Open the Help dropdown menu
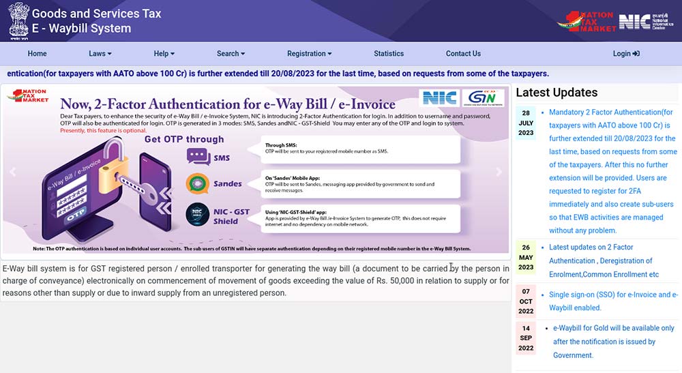This screenshot has width=682, height=373. [x=164, y=54]
